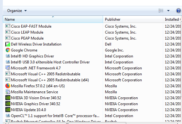The image size is (182, 124).
Task: Expand the view options dropdown arrow
Action: pos(168,11)
